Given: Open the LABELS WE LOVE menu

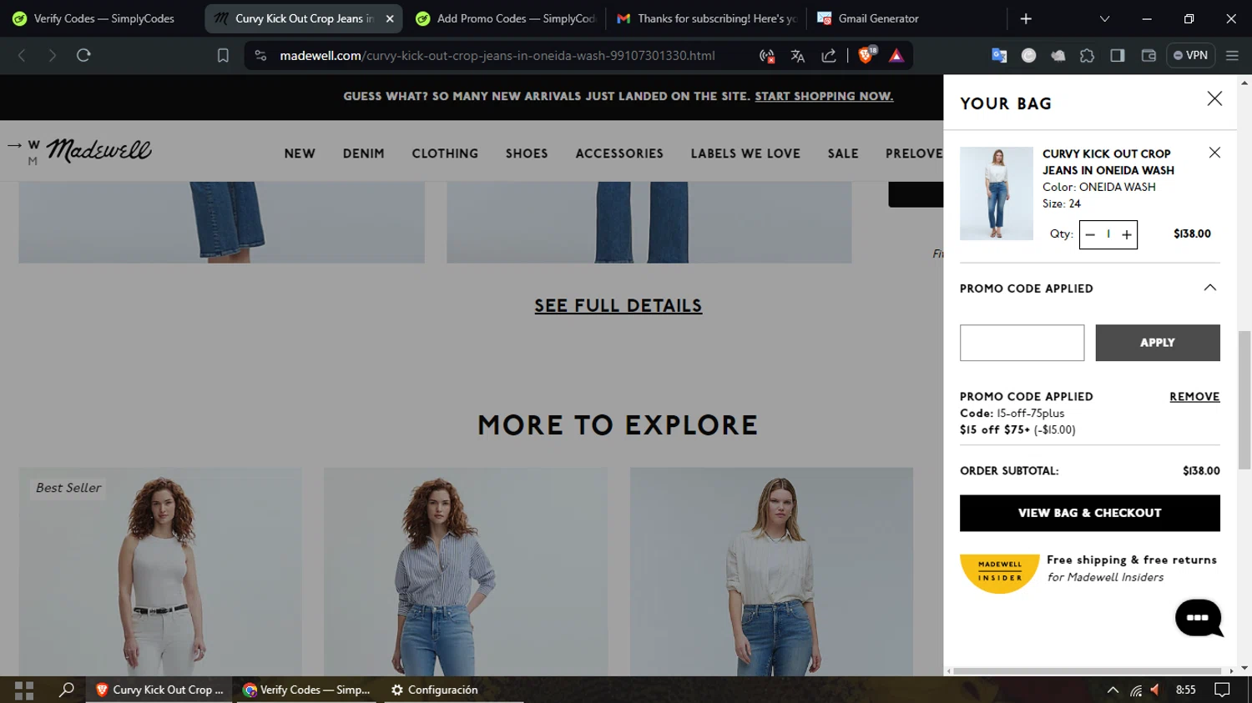Looking at the screenshot, I should (x=745, y=153).
